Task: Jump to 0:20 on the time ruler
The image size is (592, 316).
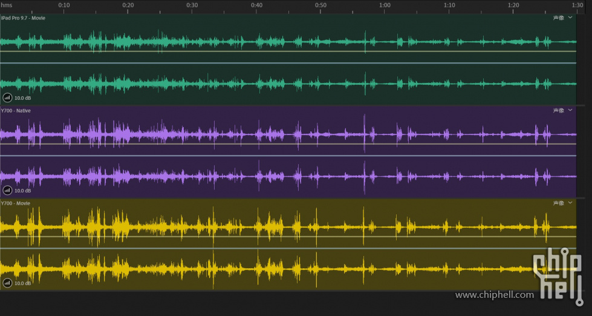Action: coord(128,5)
